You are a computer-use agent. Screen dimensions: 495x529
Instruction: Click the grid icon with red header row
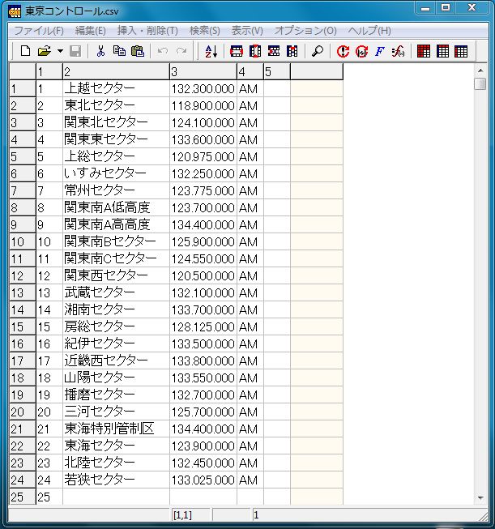click(x=442, y=51)
